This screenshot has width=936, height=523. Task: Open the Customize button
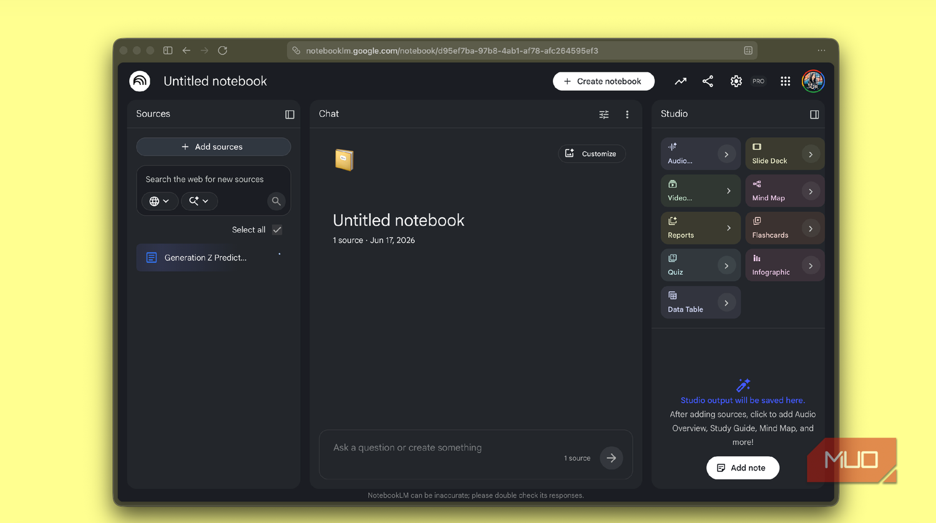pyautogui.click(x=592, y=153)
